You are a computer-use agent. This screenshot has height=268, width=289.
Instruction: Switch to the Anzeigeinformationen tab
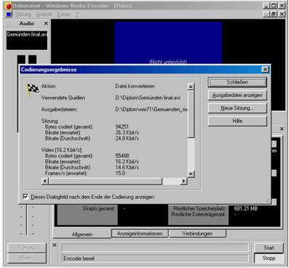(x=140, y=233)
